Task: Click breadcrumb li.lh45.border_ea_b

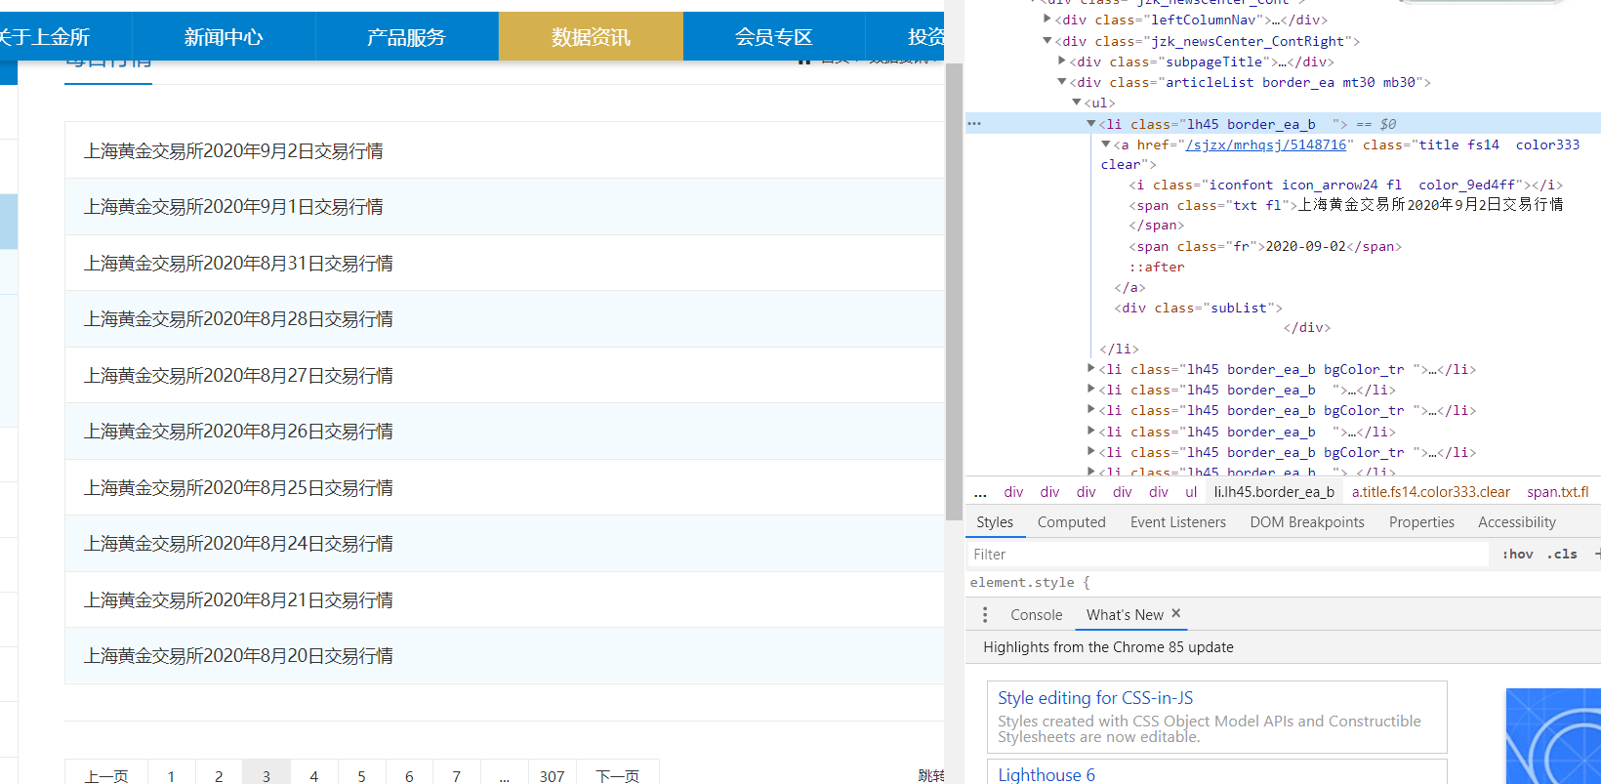Action: [1274, 492]
